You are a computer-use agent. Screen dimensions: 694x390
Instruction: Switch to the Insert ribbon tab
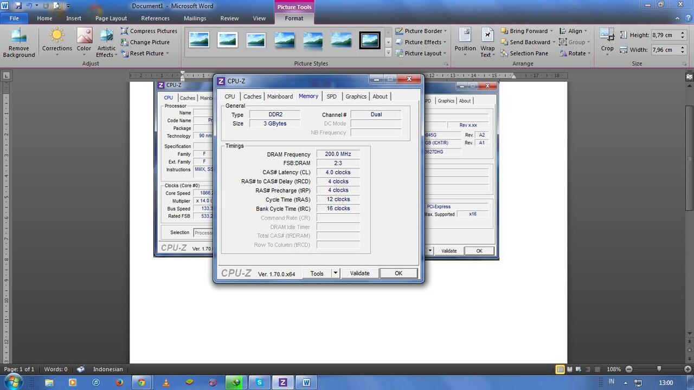[x=74, y=18]
